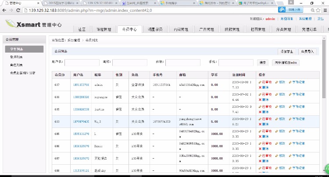
Task: Select 教师列表 in the left sidebar
Action: (16, 57)
